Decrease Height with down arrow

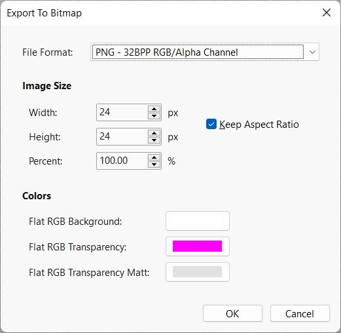pyautogui.click(x=154, y=140)
